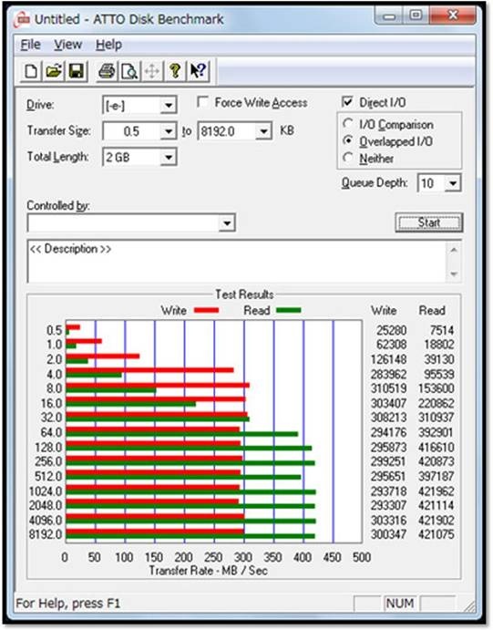Select the I/O Comparison radio button
Screen dimensions: 493x630
(x=348, y=124)
